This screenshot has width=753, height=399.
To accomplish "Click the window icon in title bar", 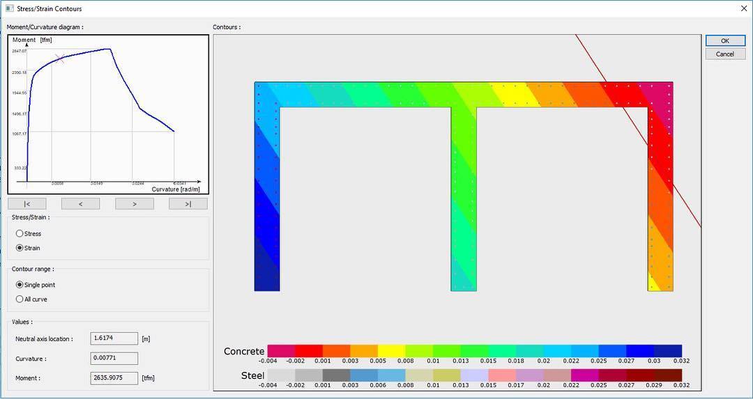I will [9, 8].
